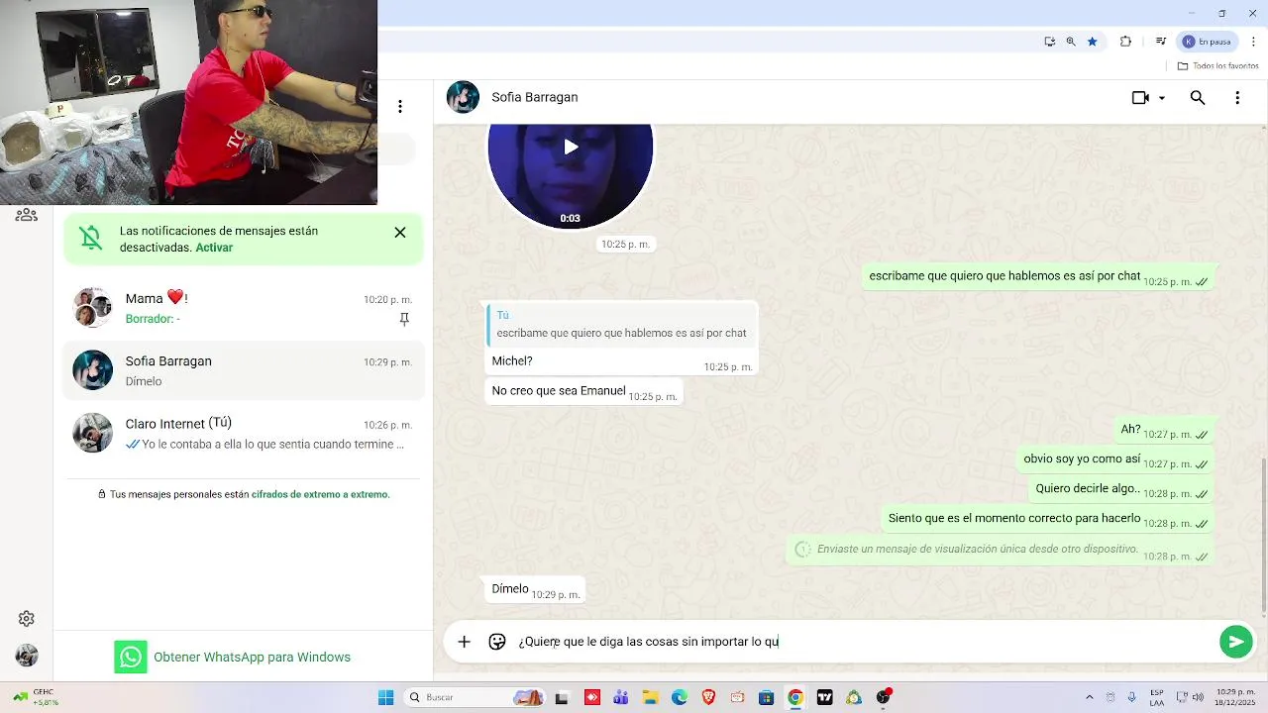Open Sofia Barragan contact info header

point(535,97)
